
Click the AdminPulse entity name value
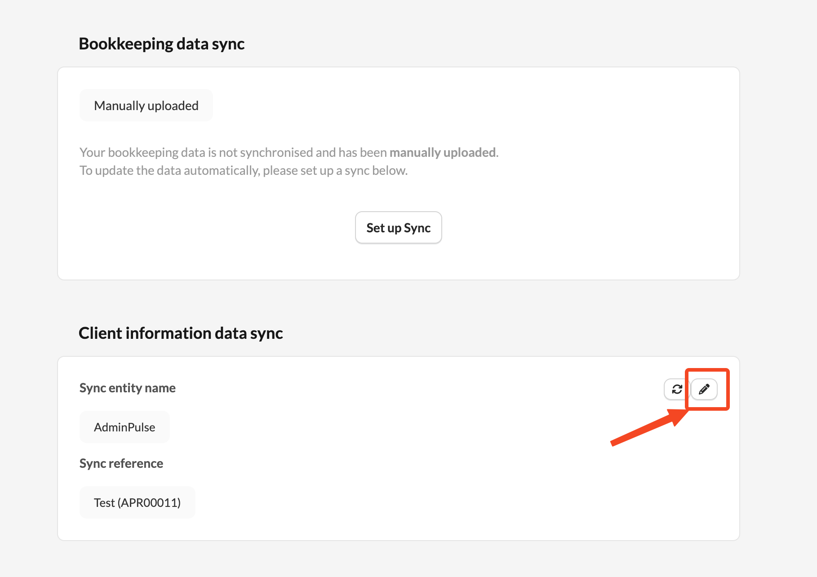124,427
